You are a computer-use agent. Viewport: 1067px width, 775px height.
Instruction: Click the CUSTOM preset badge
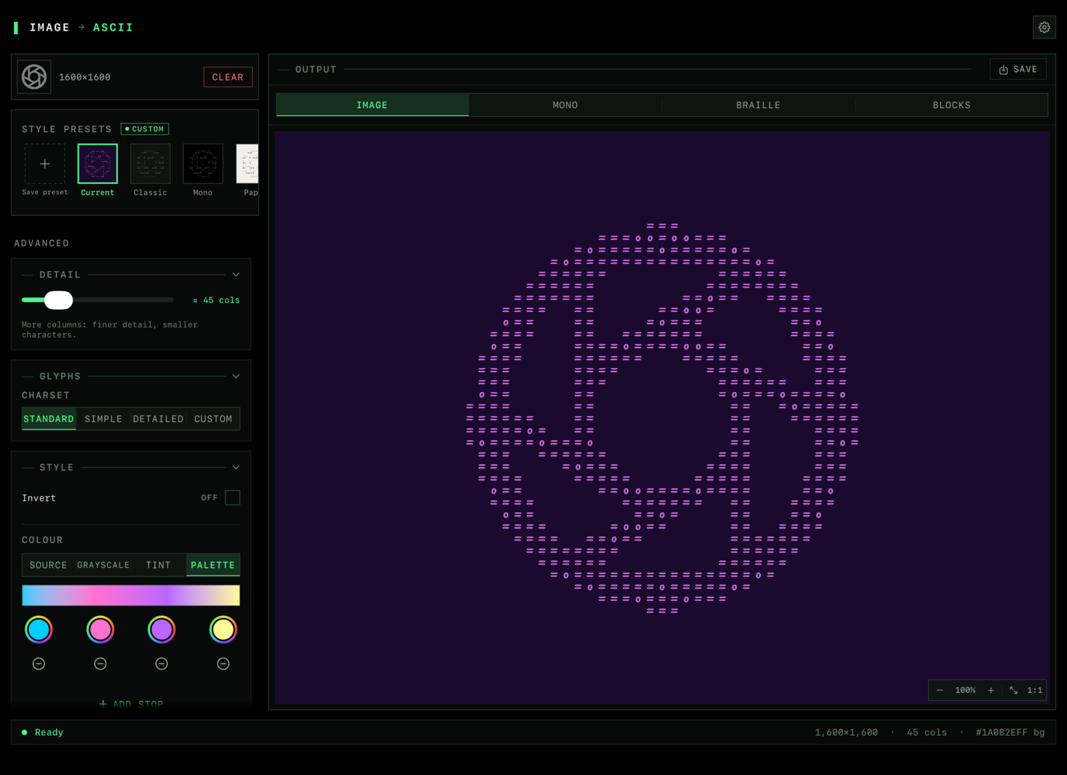click(145, 129)
